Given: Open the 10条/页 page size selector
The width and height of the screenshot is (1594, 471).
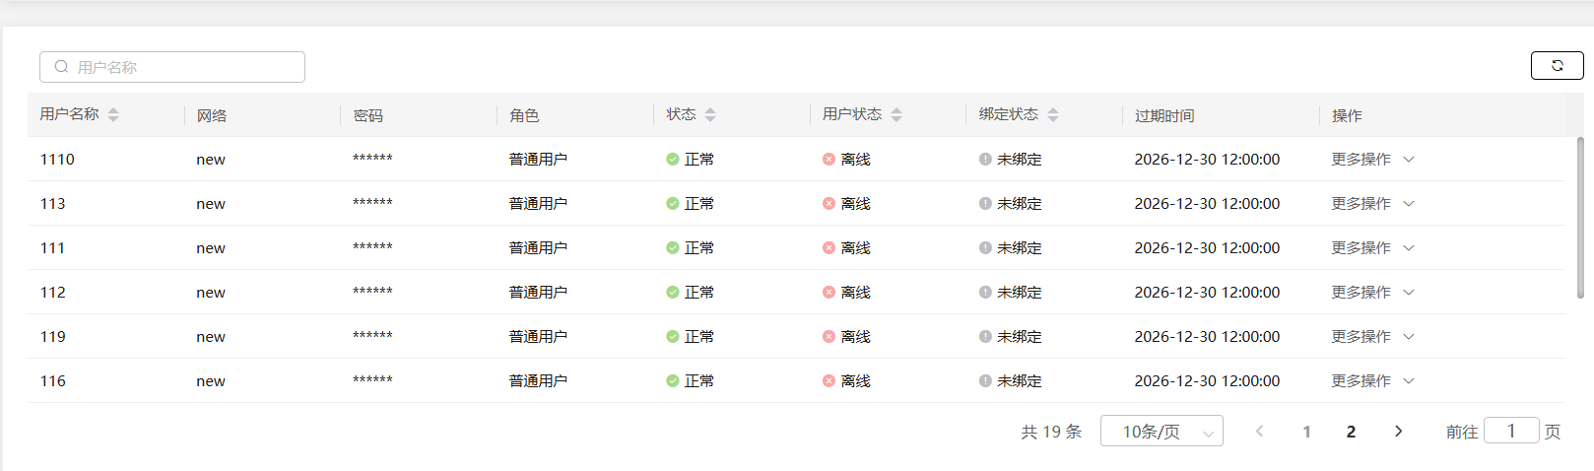Looking at the screenshot, I should [1162, 432].
